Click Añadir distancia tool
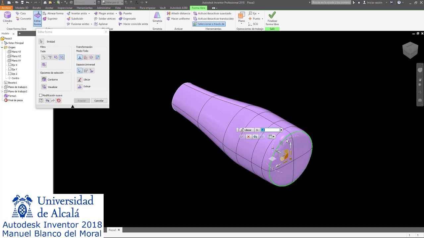The image size is (424, 238). pos(178,14)
